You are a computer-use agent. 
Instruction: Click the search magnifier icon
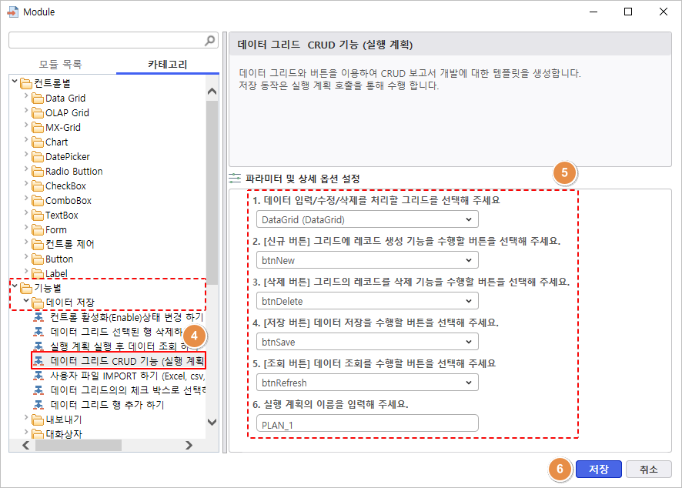[x=209, y=41]
